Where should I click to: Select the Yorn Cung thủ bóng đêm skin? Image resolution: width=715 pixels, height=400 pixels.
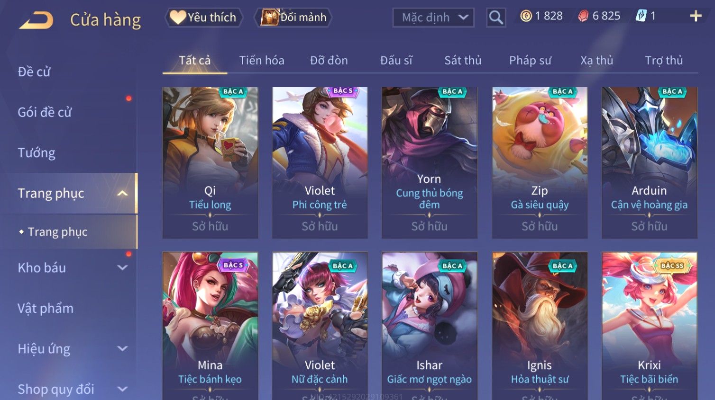[430, 162]
